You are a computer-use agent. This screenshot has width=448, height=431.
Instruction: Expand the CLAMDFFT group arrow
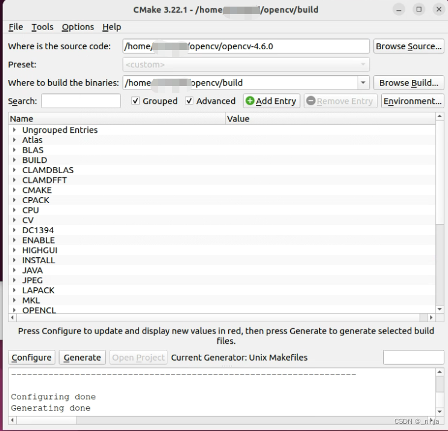[14, 180]
